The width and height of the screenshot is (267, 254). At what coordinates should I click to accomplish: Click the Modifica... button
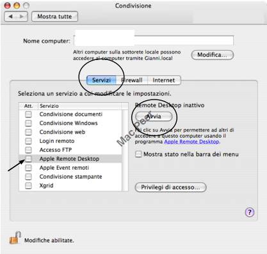point(212,55)
